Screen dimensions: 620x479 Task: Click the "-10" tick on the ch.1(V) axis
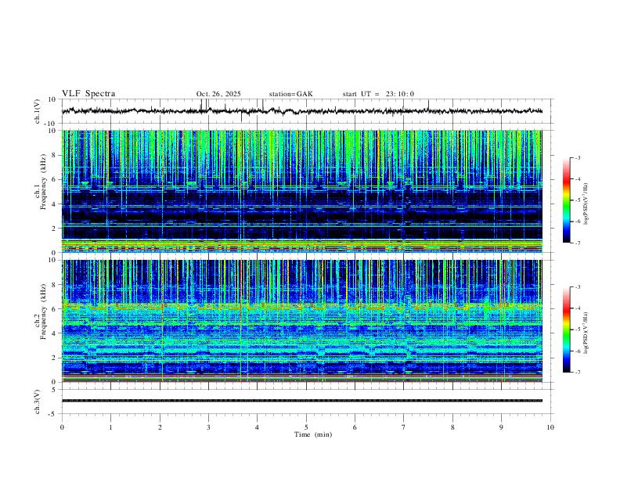[51, 124]
